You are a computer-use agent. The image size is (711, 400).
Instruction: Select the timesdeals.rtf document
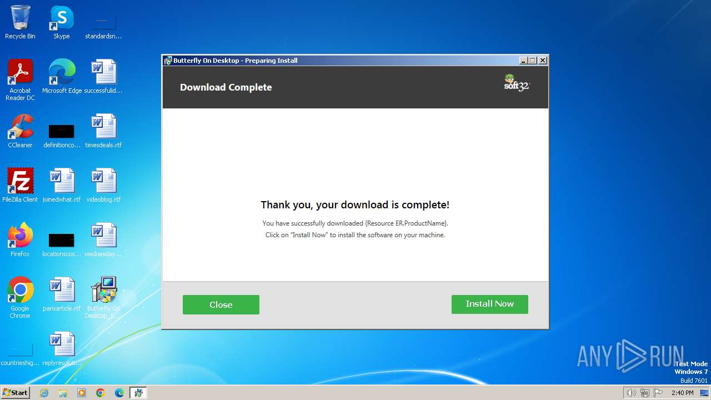[103, 131]
